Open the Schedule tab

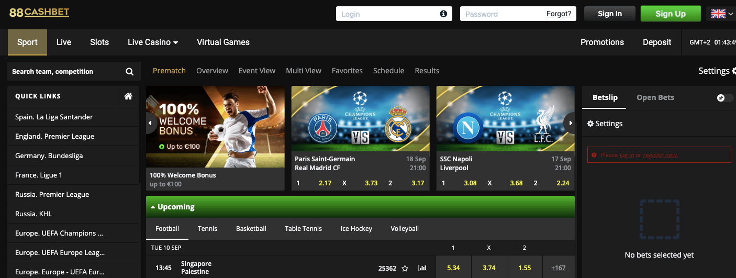[x=388, y=71]
